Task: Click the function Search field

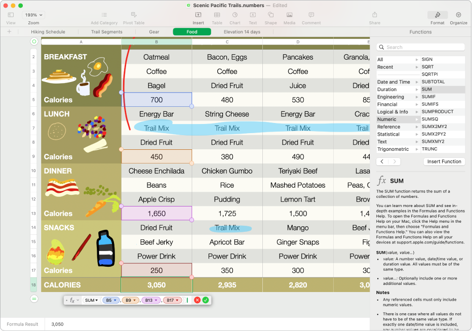Action: [x=420, y=47]
